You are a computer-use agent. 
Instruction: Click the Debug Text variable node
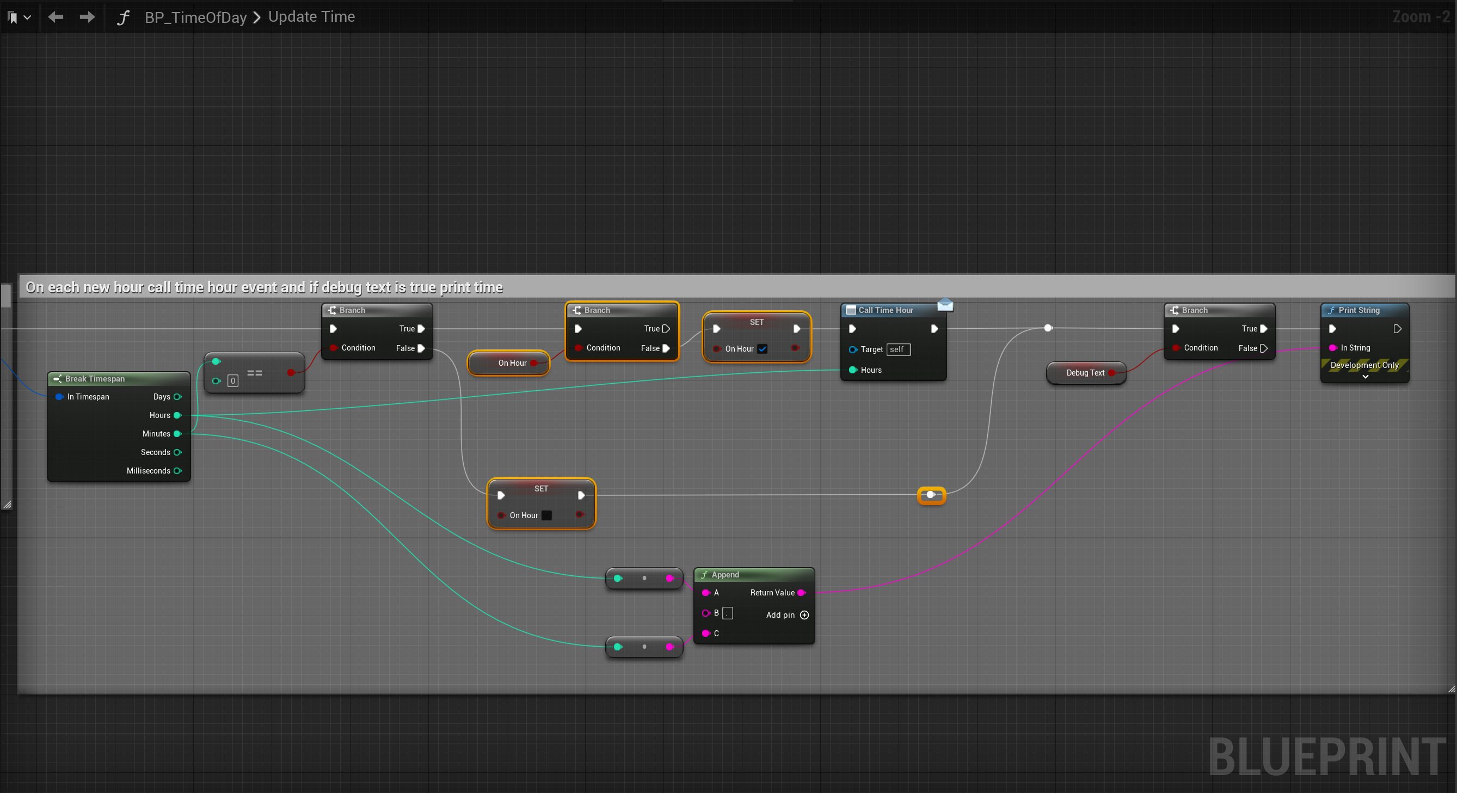[x=1084, y=373]
